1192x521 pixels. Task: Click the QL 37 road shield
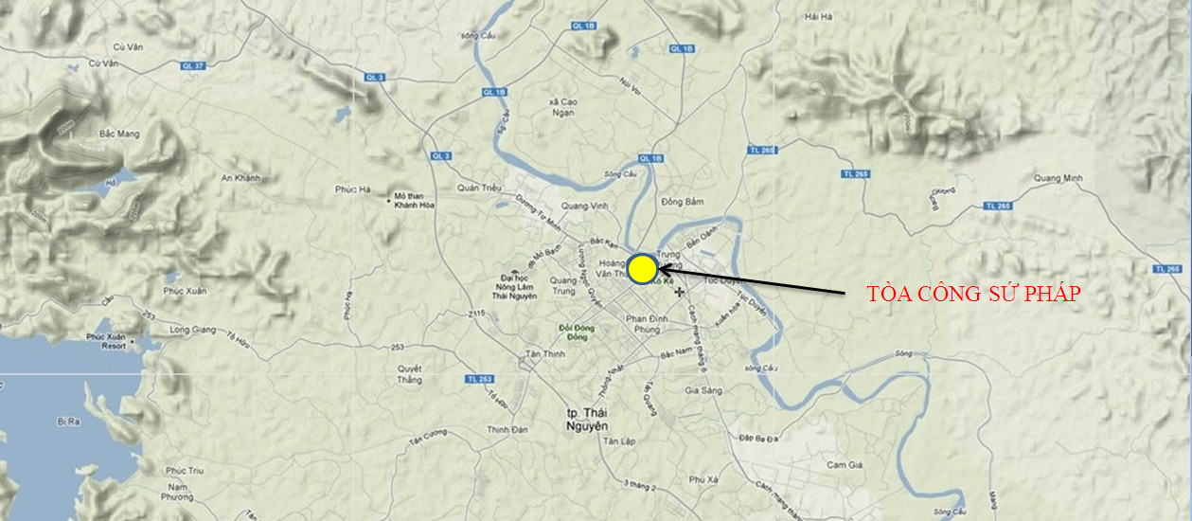pyautogui.click(x=192, y=65)
